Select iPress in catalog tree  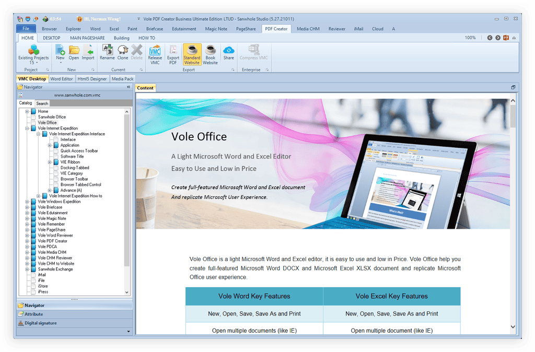(43, 292)
